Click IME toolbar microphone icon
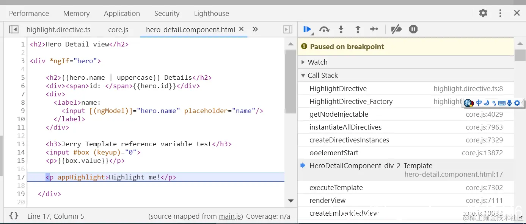This screenshot has width=526, height=224. (x=510, y=103)
